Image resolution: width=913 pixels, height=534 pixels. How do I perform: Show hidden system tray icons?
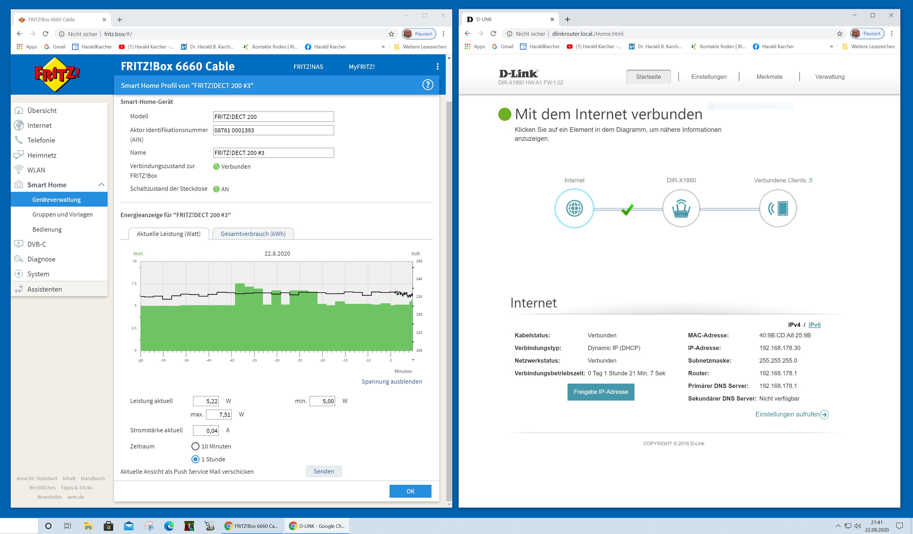point(838,526)
